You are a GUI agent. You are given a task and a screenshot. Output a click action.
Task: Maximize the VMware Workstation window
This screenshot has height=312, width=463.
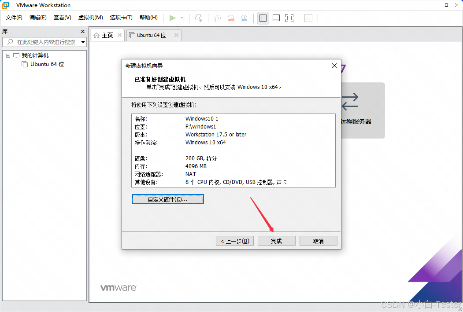click(446, 5)
